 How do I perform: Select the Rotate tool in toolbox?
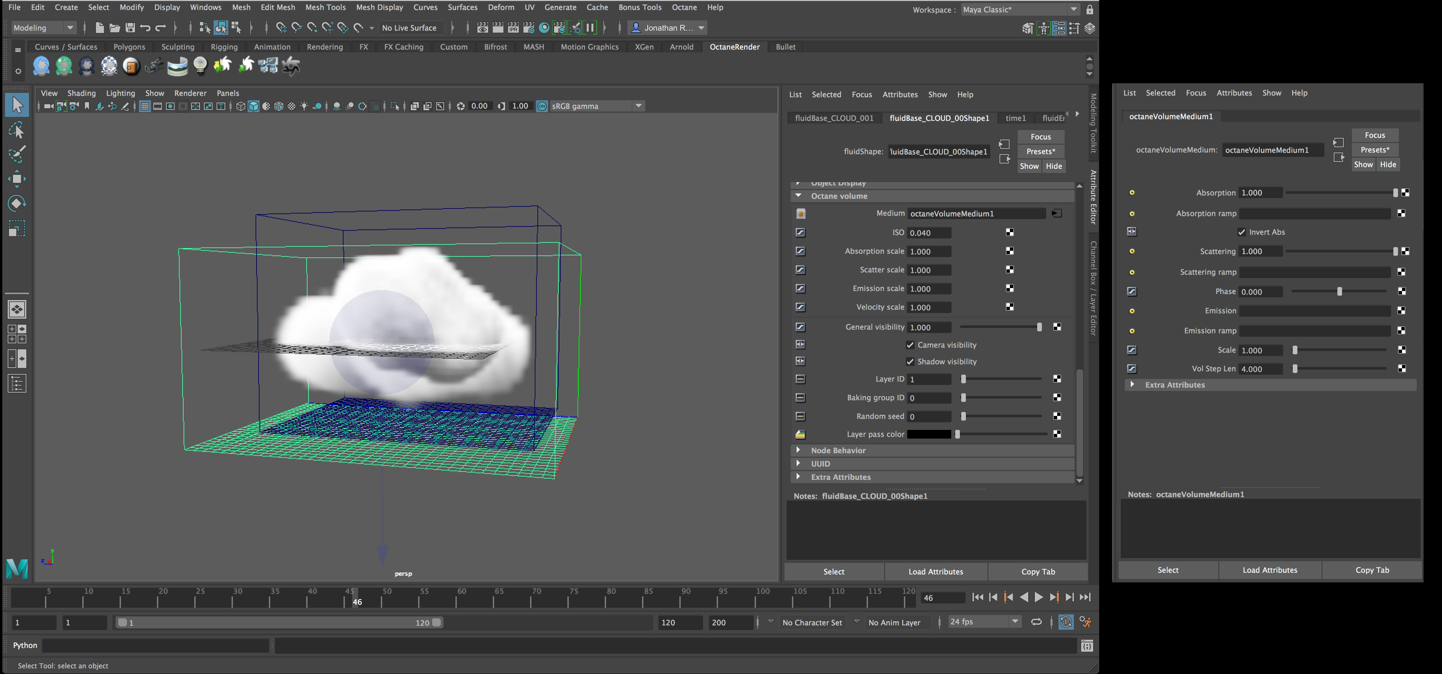16,203
